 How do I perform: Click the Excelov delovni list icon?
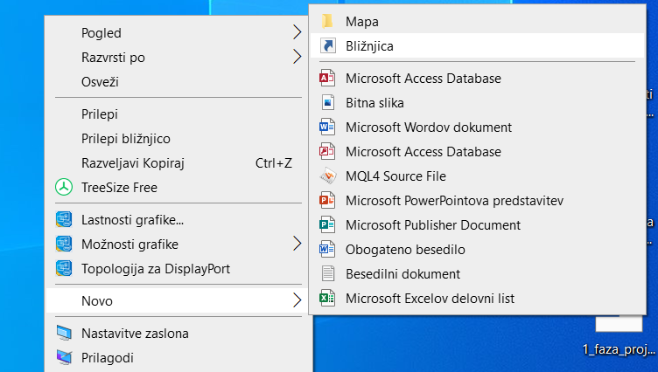tap(328, 299)
